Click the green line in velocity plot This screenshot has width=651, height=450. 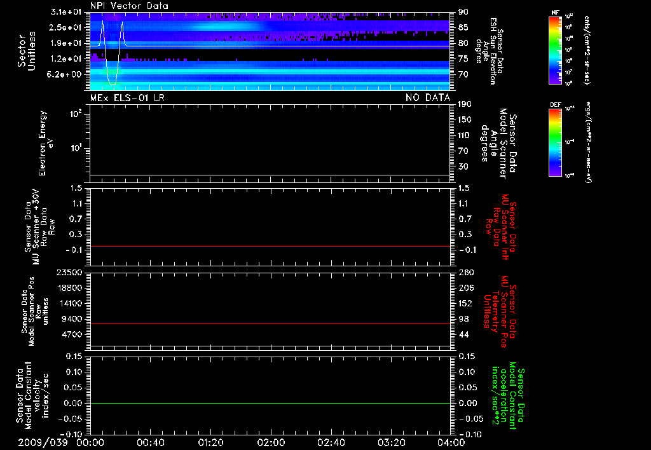point(270,403)
